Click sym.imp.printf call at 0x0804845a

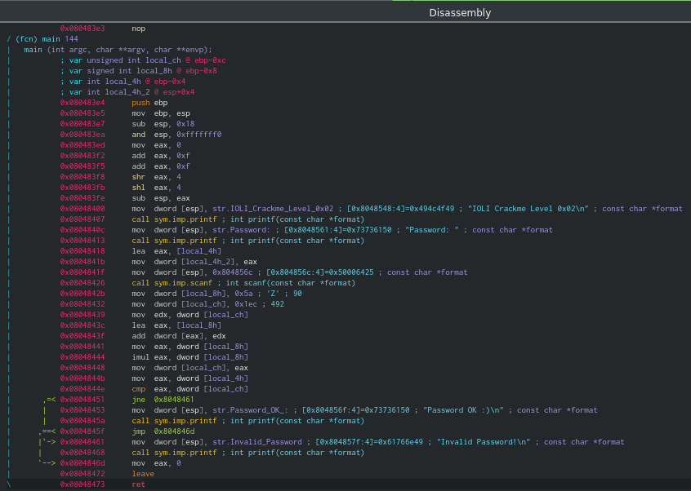[x=185, y=421]
